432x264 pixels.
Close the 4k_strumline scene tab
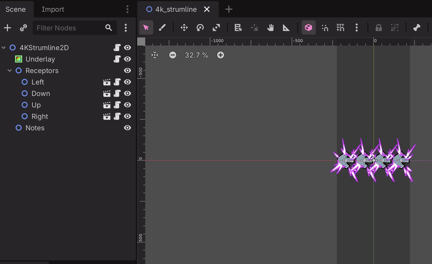click(x=207, y=9)
